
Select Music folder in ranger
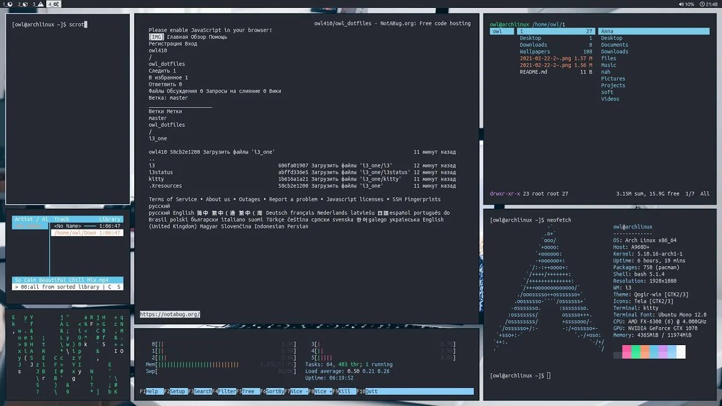click(x=609, y=65)
